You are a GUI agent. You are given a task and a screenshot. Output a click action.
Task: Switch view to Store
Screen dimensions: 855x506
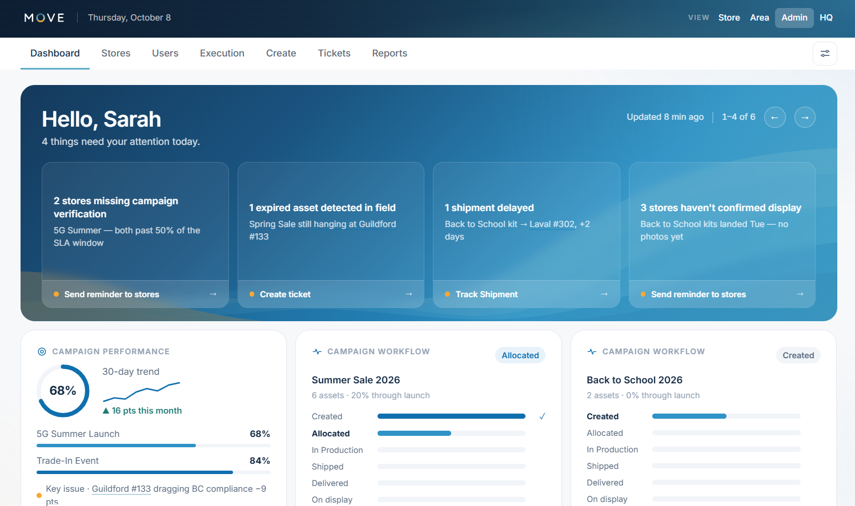[729, 18]
